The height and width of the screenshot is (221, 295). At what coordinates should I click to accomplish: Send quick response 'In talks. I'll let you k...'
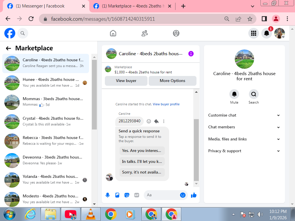click(x=142, y=162)
